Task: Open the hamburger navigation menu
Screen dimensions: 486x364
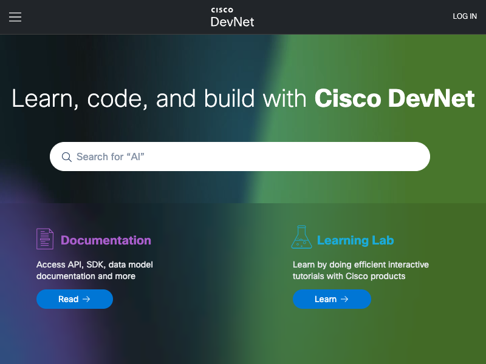Action: pyautogui.click(x=15, y=17)
